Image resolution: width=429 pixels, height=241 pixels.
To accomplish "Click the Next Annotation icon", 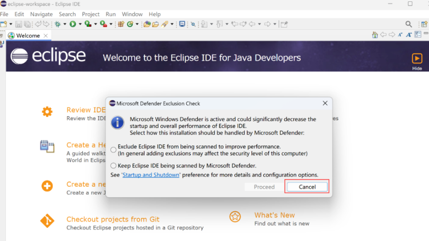I will pyautogui.click(x=204, y=24).
